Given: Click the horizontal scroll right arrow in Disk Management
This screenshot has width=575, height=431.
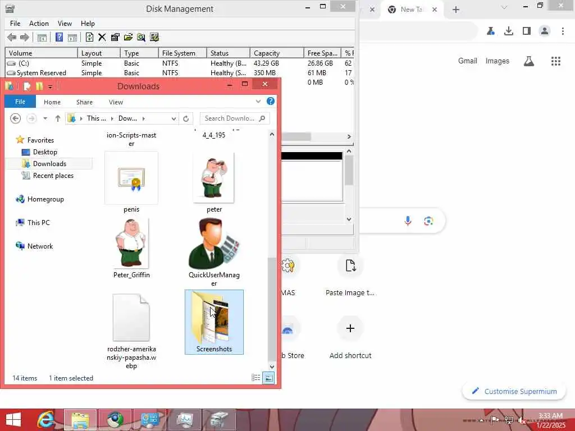Looking at the screenshot, I should click(349, 136).
